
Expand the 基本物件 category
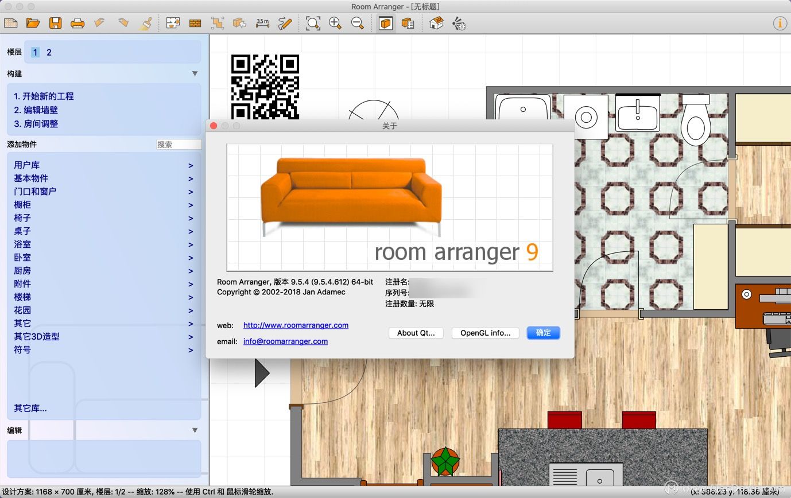pyautogui.click(x=104, y=178)
